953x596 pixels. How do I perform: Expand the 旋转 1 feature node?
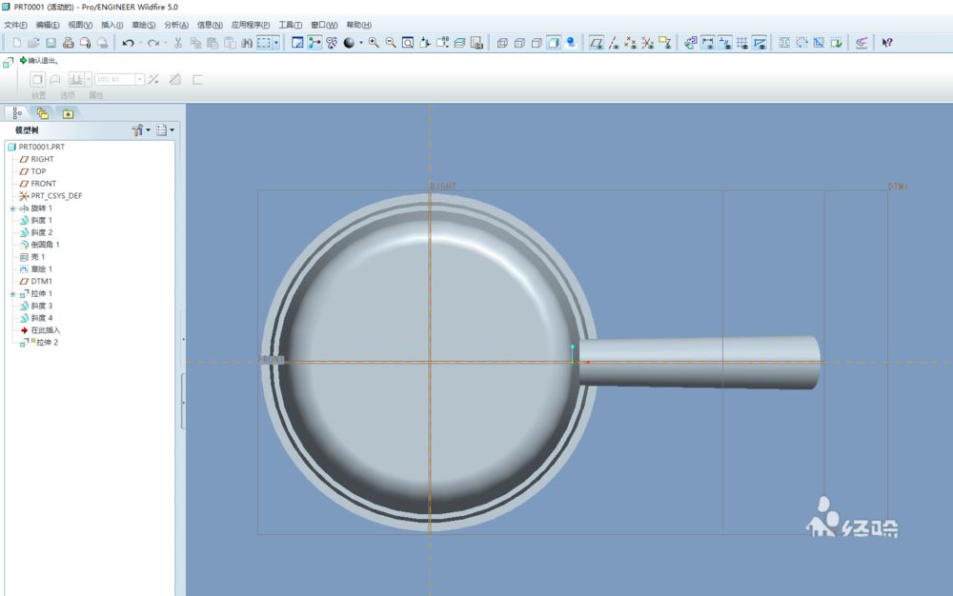coord(12,209)
